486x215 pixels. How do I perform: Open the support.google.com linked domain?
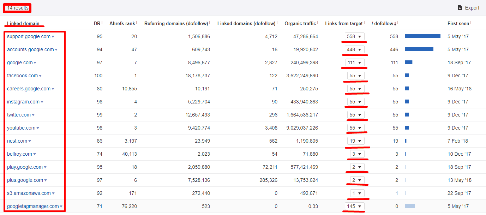click(x=29, y=36)
